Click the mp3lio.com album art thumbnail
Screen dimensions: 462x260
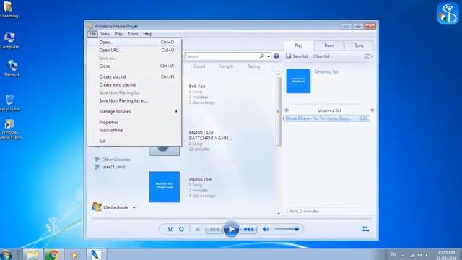point(165,187)
